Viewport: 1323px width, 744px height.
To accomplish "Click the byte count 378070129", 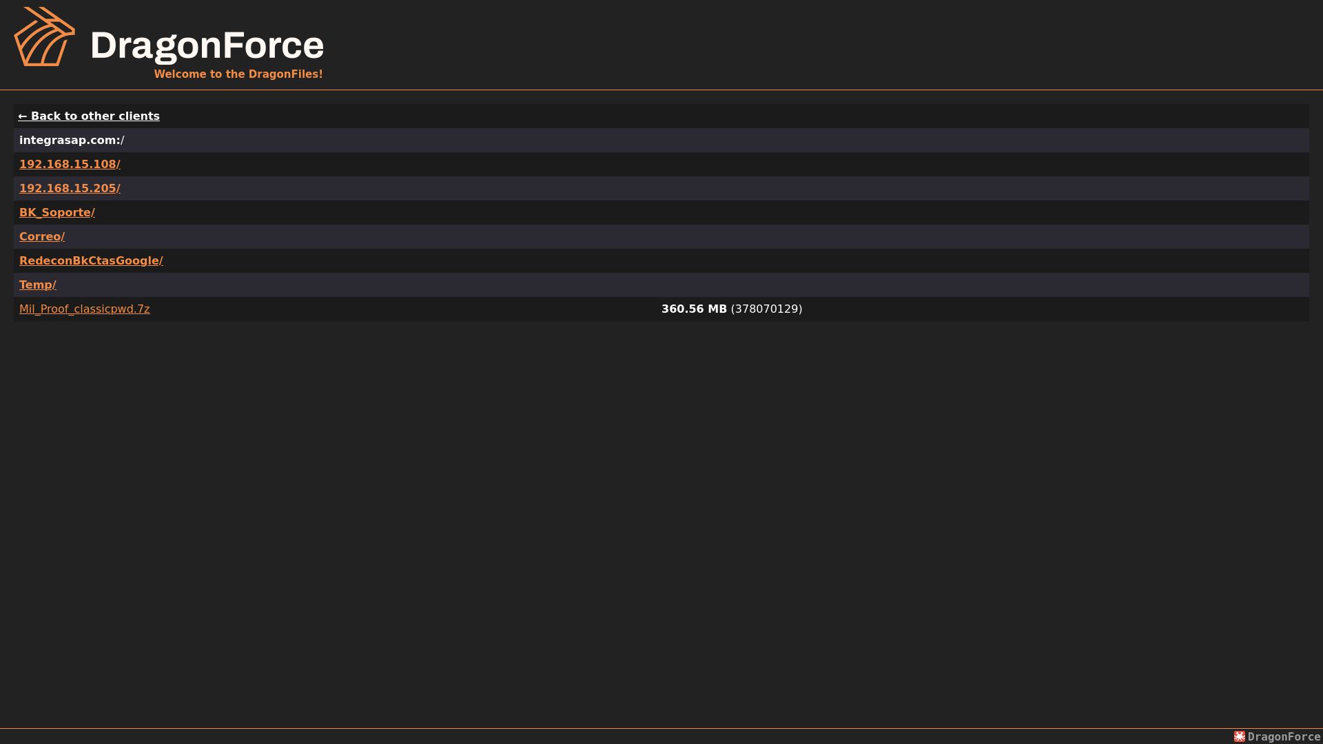I will point(766,309).
